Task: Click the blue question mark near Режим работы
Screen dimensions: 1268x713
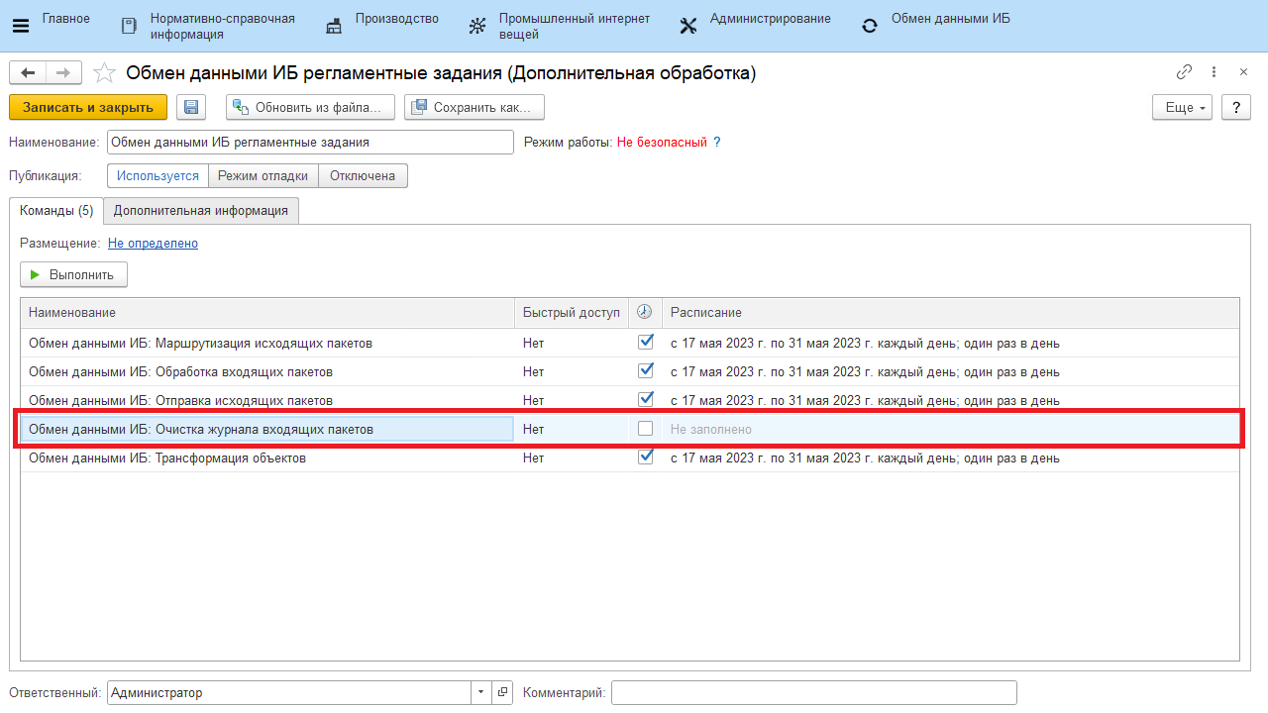Action: click(x=717, y=142)
